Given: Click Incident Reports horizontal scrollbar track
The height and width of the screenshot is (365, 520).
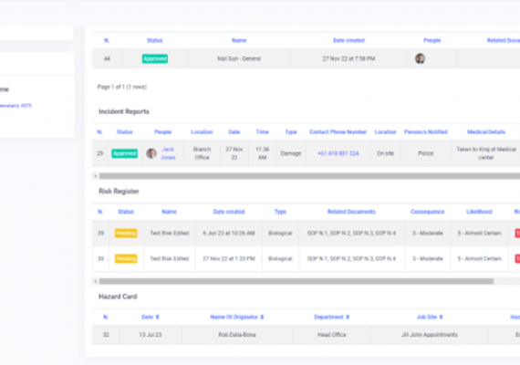Looking at the screenshot, I should point(308,176).
